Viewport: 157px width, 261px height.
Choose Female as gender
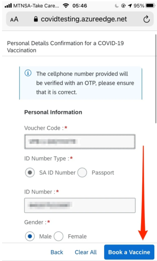pyautogui.click(x=58, y=236)
